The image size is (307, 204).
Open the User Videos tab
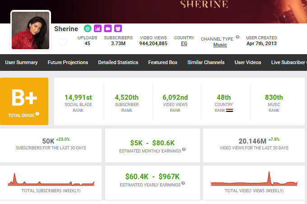point(248,62)
